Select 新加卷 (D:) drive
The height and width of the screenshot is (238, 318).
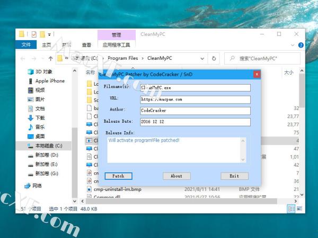[47, 155]
